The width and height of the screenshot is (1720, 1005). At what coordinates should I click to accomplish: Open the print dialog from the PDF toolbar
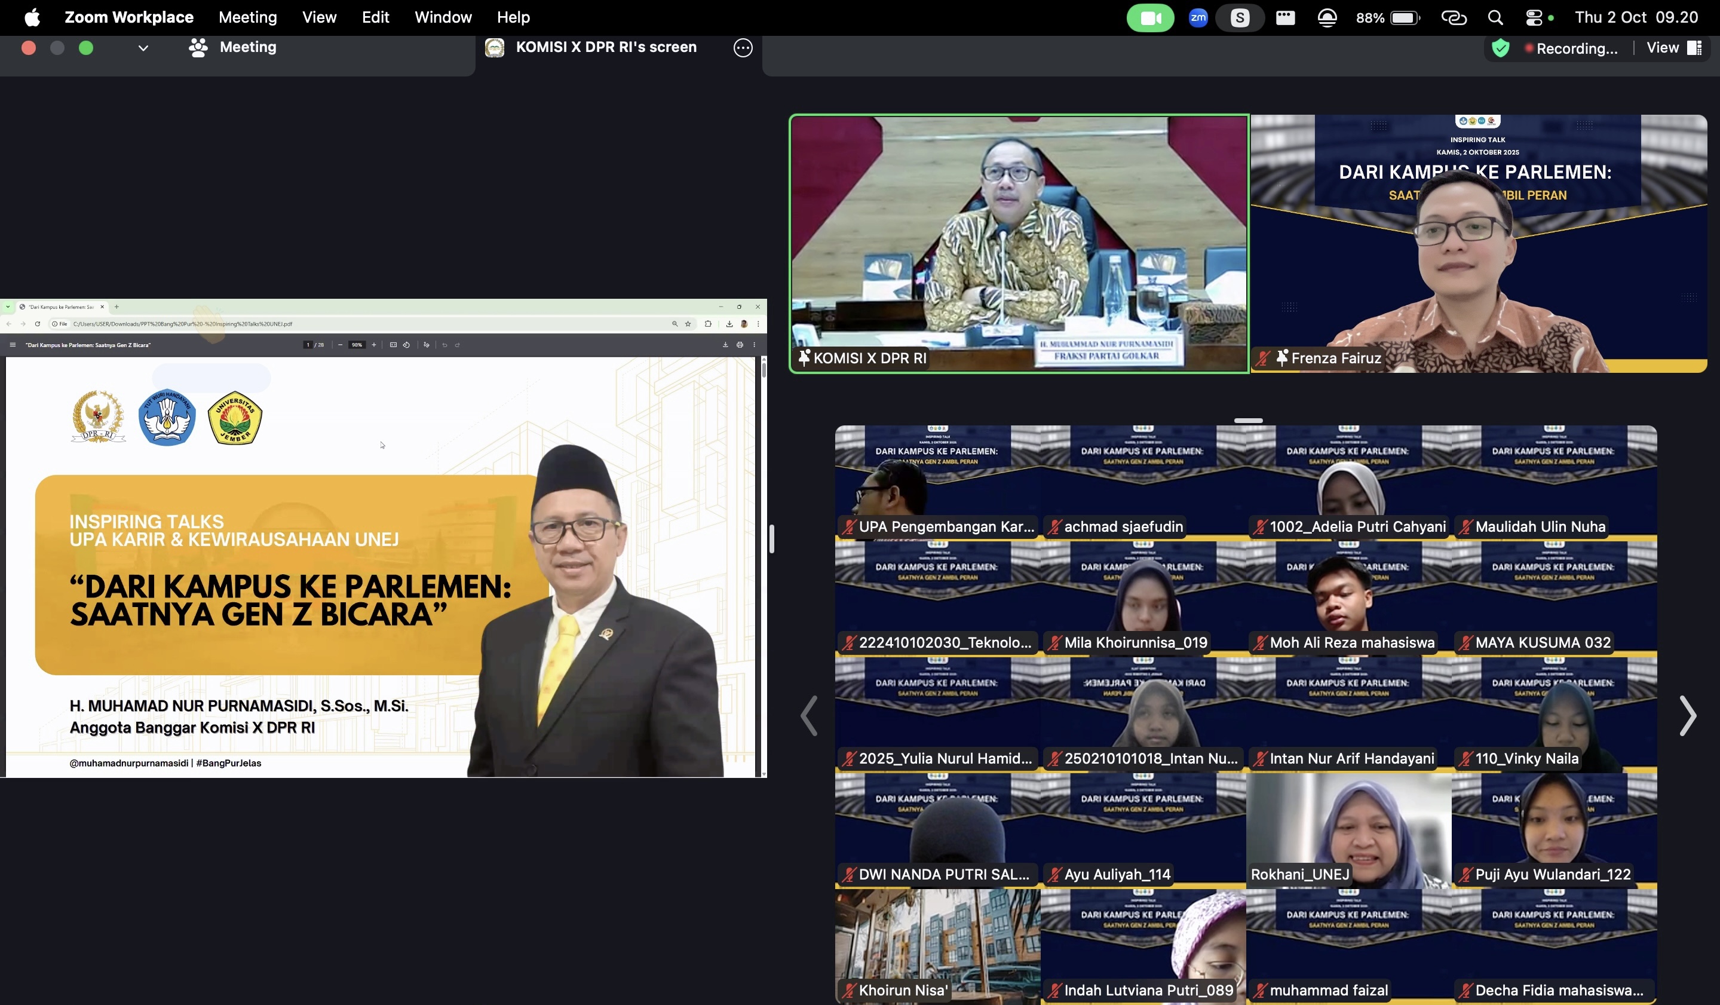(741, 345)
